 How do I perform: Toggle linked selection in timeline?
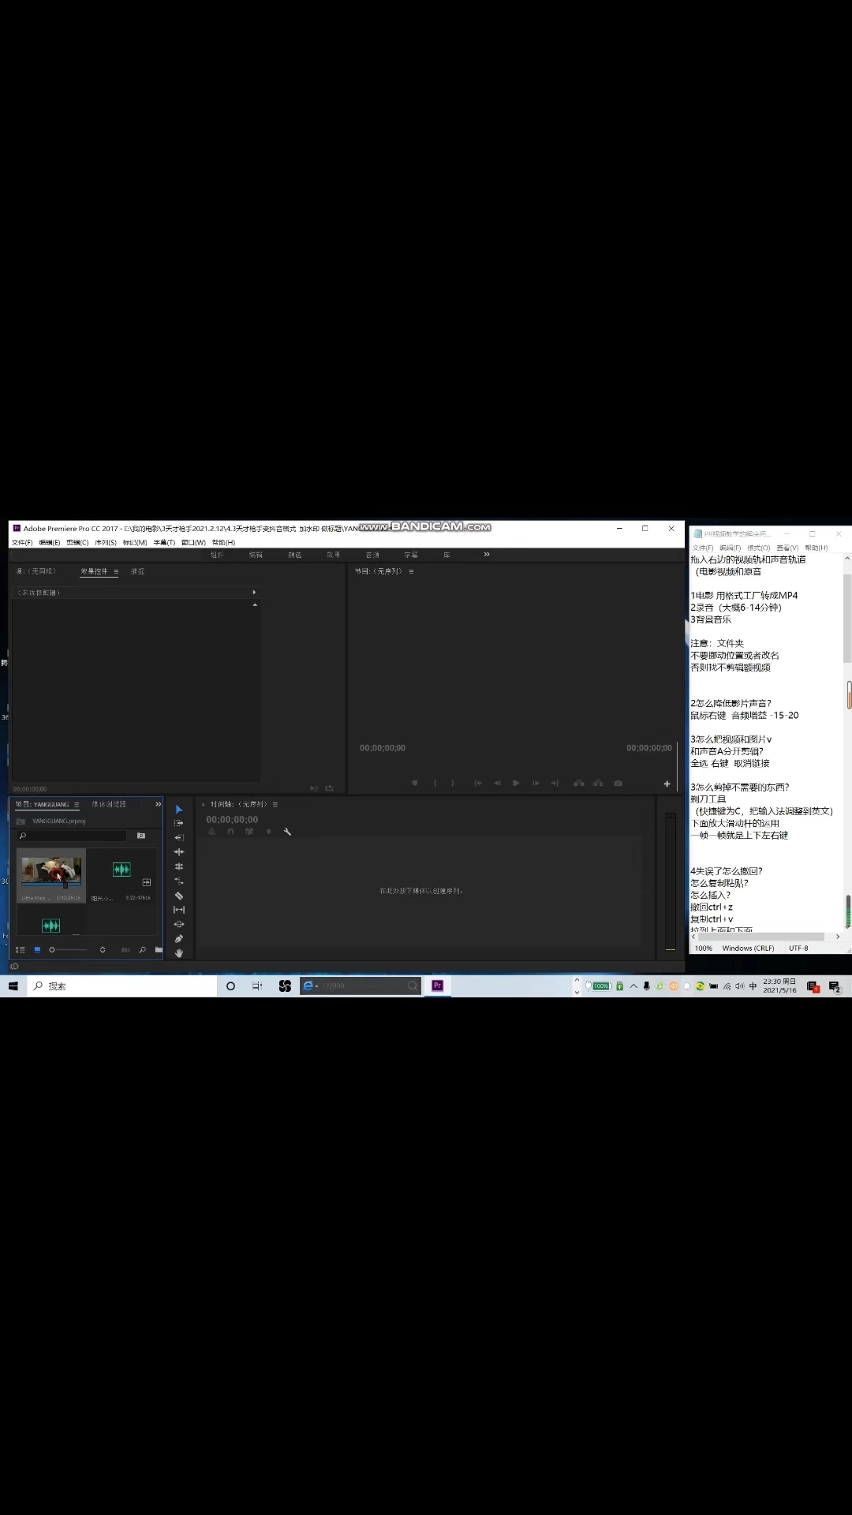click(249, 832)
